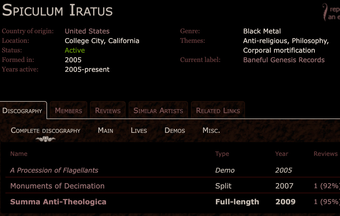Open the Reviews tab
Viewport: 340px width, 216px height.
[x=108, y=111]
